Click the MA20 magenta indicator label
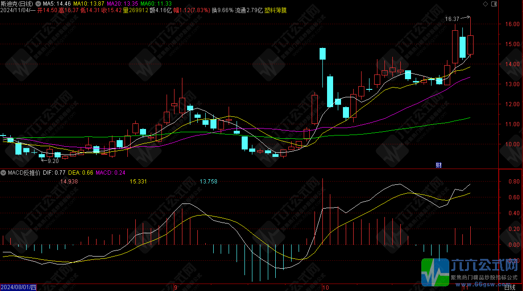The width and height of the screenshot is (523, 291). point(120,4)
